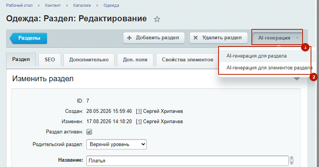Switch to Свойства элементов tab

[187, 60]
